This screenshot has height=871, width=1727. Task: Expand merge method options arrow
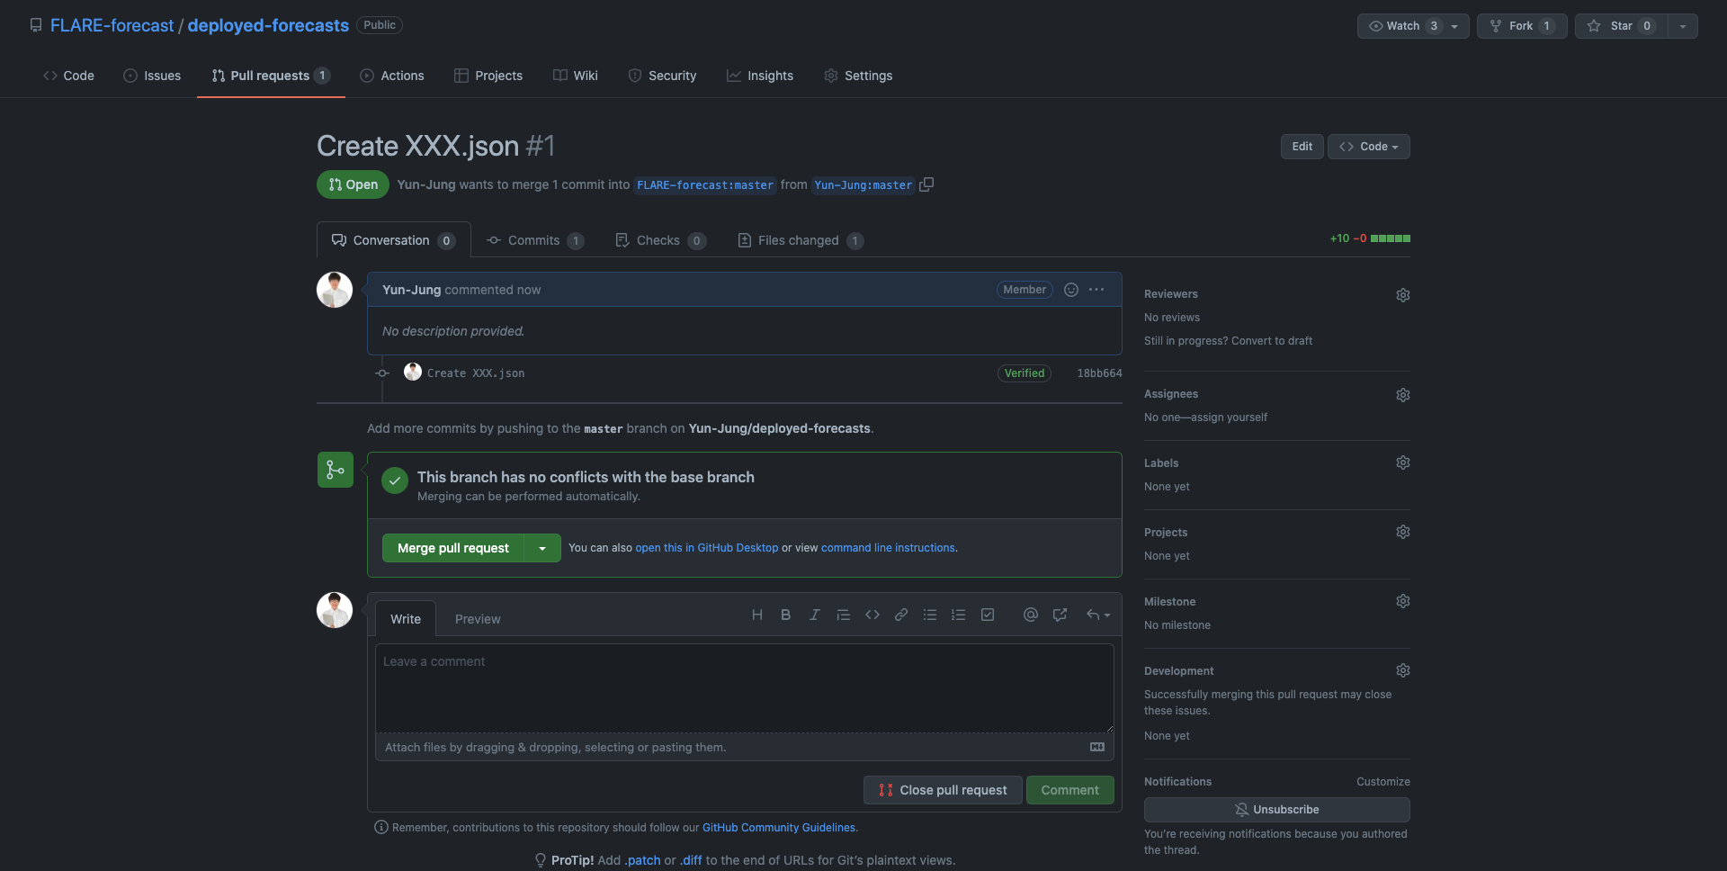542,548
